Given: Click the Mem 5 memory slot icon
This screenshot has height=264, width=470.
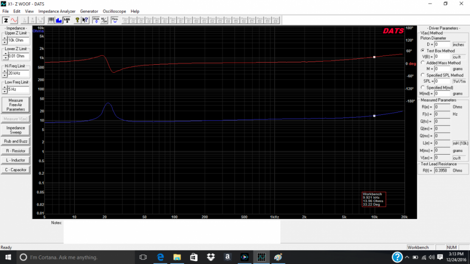Looking at the screenshot, I should [x=157, y=20].
